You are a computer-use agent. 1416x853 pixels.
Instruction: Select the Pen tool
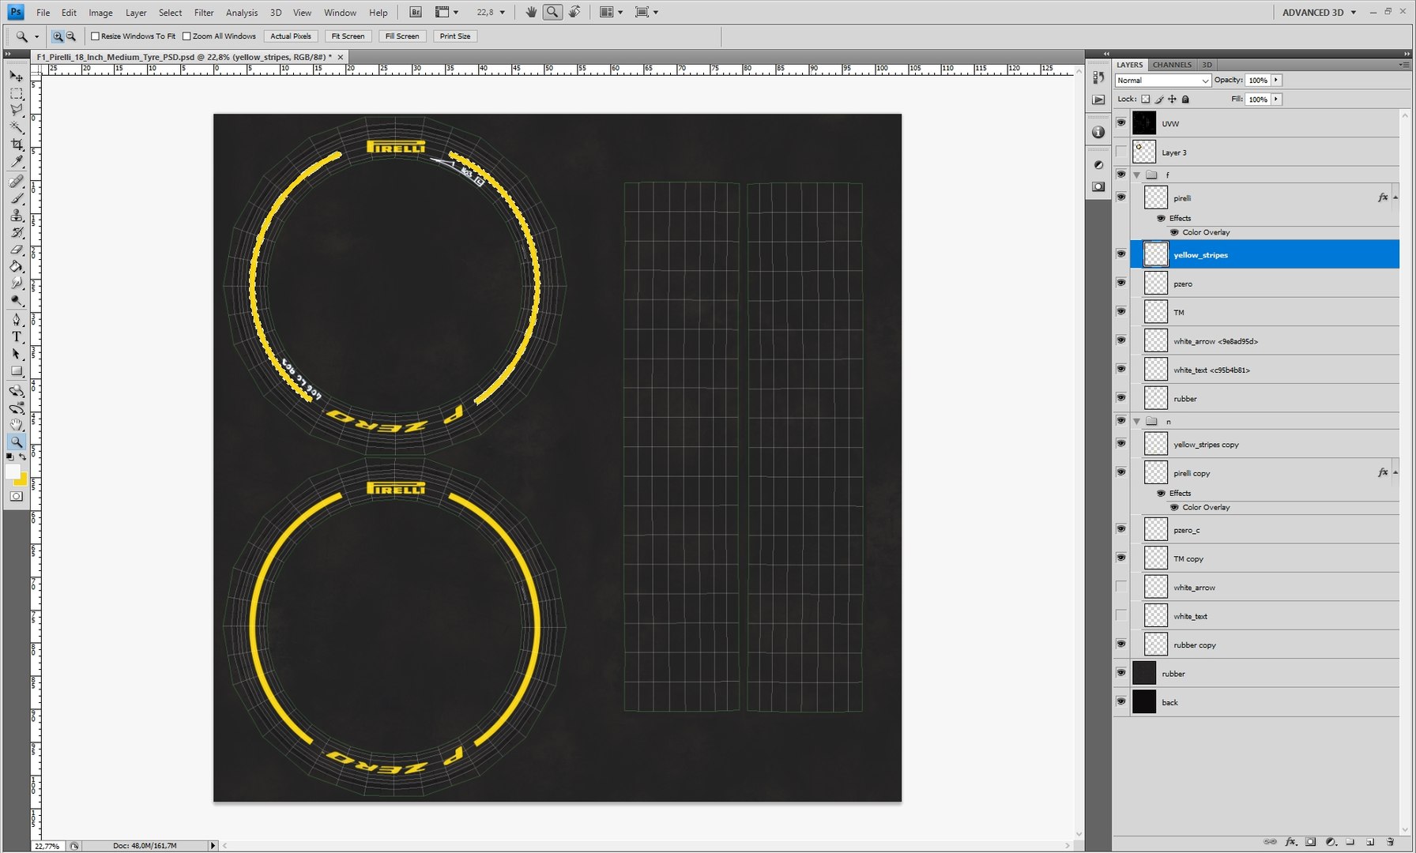16,319
